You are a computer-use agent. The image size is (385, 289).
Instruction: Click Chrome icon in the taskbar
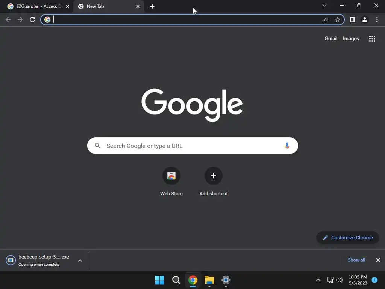[193, 280]
